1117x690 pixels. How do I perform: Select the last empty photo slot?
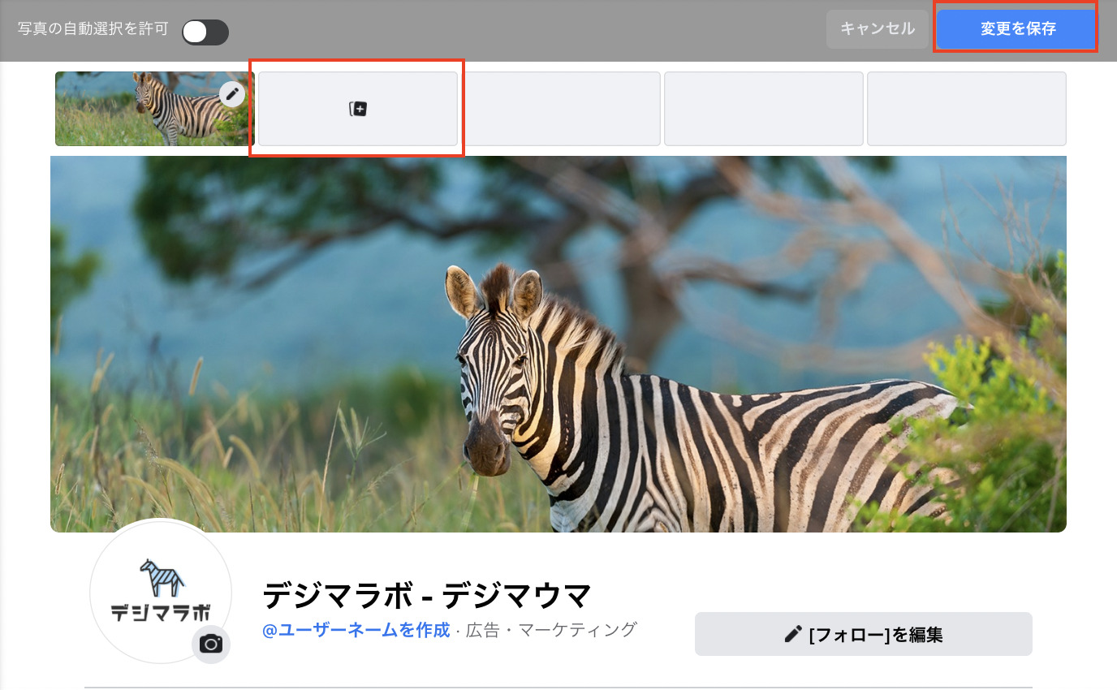tap(966, 109)
